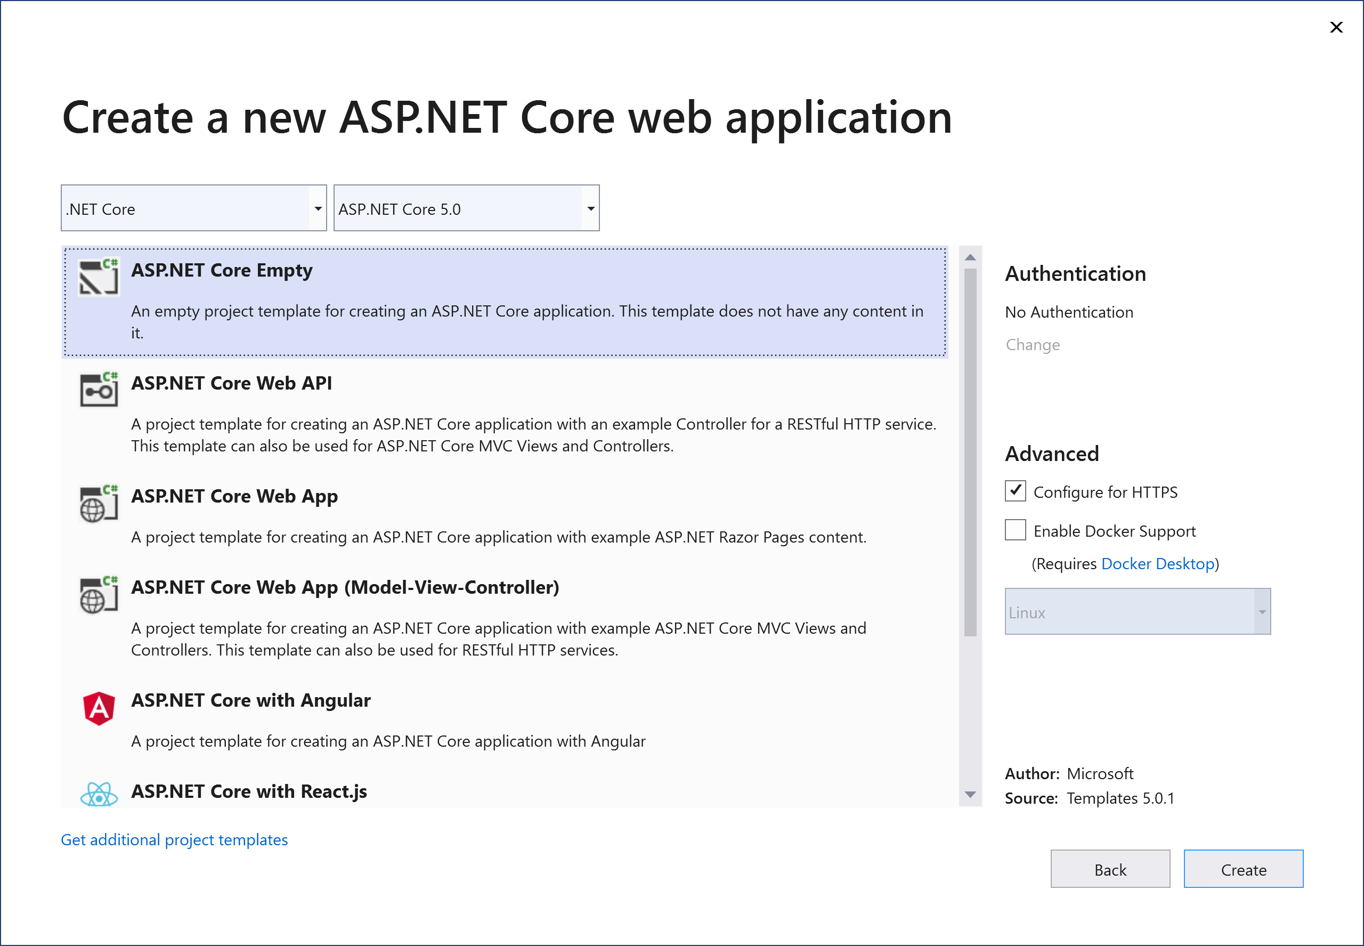The image size is (1364, 946).
Task: Select ASP.NET Core with React.js title
Action: (x=249, y=792)
